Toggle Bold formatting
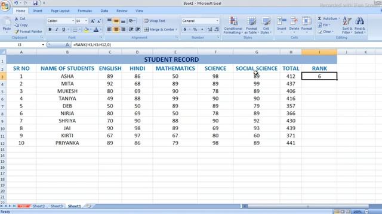Image resolution: width=382 pixels, height=214 pixels. pos(50,30)
